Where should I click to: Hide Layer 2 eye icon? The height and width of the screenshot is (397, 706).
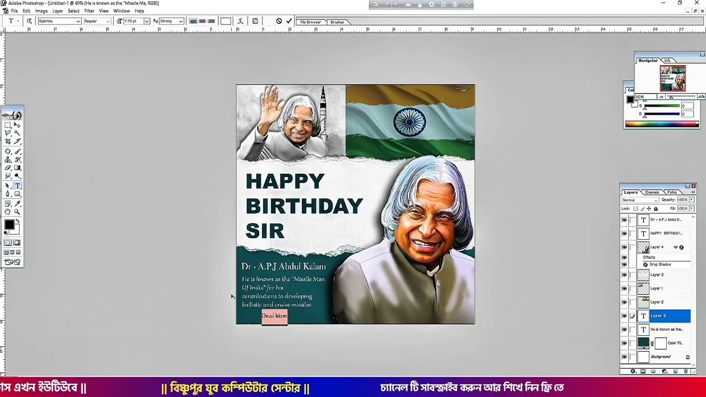[624, 302]
